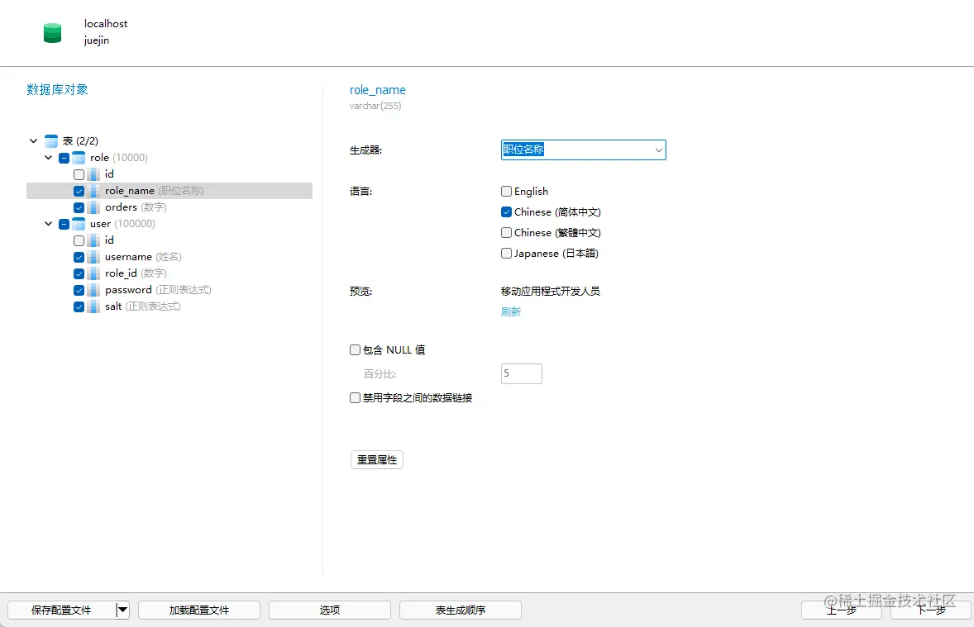974x627 pixels.
Task: Click the 重置属性 button
Action: pyautogui.click(x=377, y=460)
